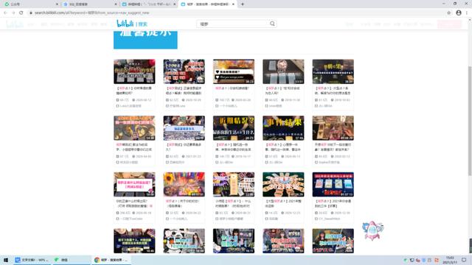Click the search keyword input field
The image size is (472, 265).
(233, 24)
